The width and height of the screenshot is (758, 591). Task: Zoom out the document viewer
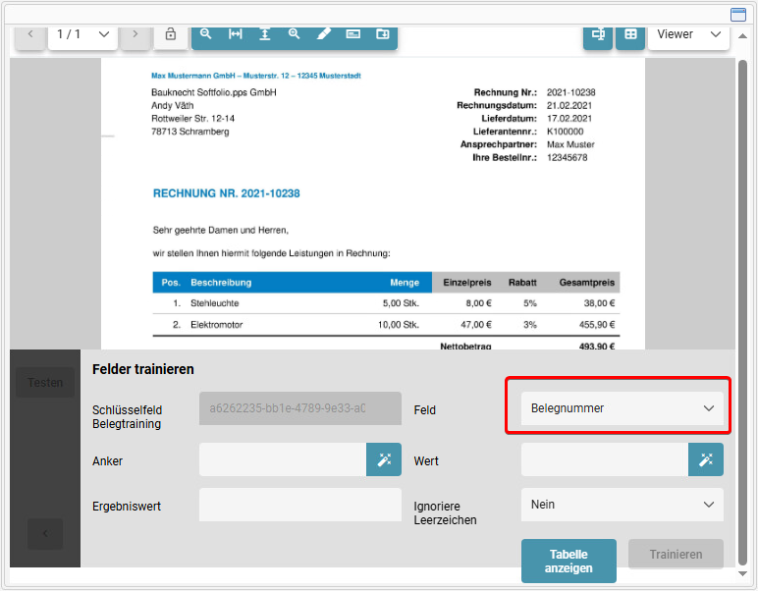pyautogui.click(x=206, y=34)
